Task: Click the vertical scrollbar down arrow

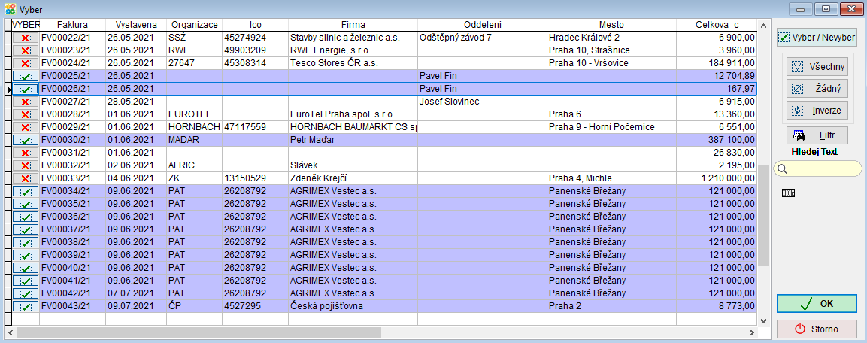Action: coord(763,320)
